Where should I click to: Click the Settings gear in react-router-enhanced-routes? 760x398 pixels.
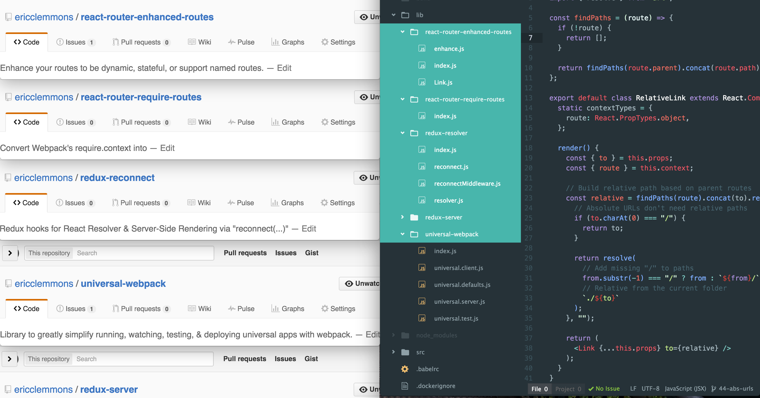325,42
